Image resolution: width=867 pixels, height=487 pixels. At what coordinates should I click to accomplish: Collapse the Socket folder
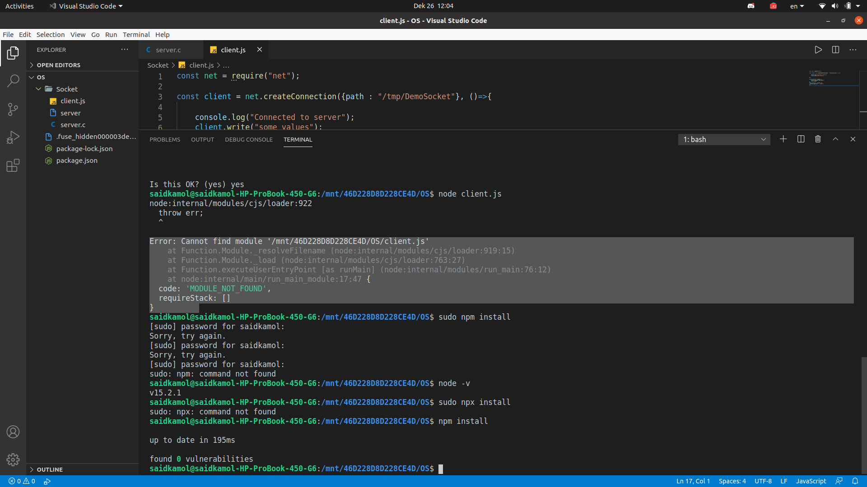point(82,89)
